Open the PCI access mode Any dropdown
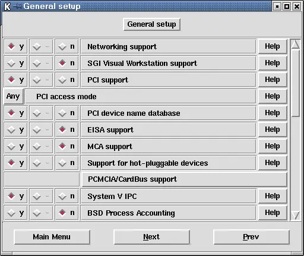Image resolution: width=304 pixels, height=256 pixels. pos(14,96)
